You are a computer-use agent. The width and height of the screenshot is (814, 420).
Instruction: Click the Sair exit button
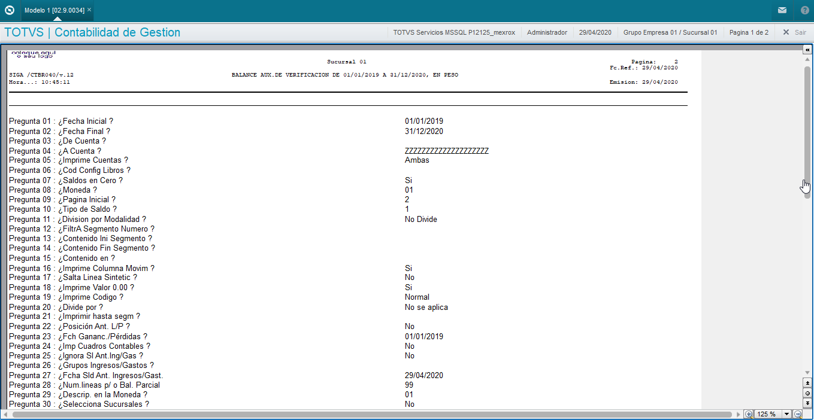[x=794, y=32]
